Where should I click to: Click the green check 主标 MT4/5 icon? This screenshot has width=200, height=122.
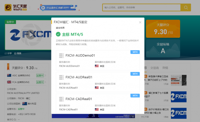coord(58,34)
